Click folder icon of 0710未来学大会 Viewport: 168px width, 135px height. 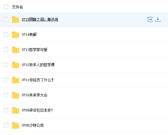coord(15,95)
